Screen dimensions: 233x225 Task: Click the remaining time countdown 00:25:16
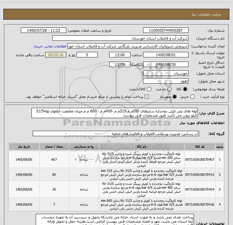(x=56, y=55)
